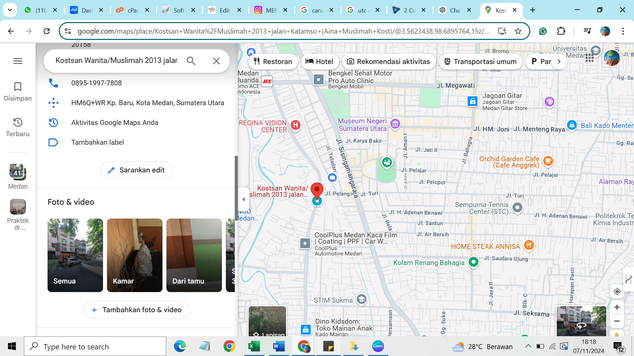
Task: Click the my-location target icon
Action: (x=617, y=292)
